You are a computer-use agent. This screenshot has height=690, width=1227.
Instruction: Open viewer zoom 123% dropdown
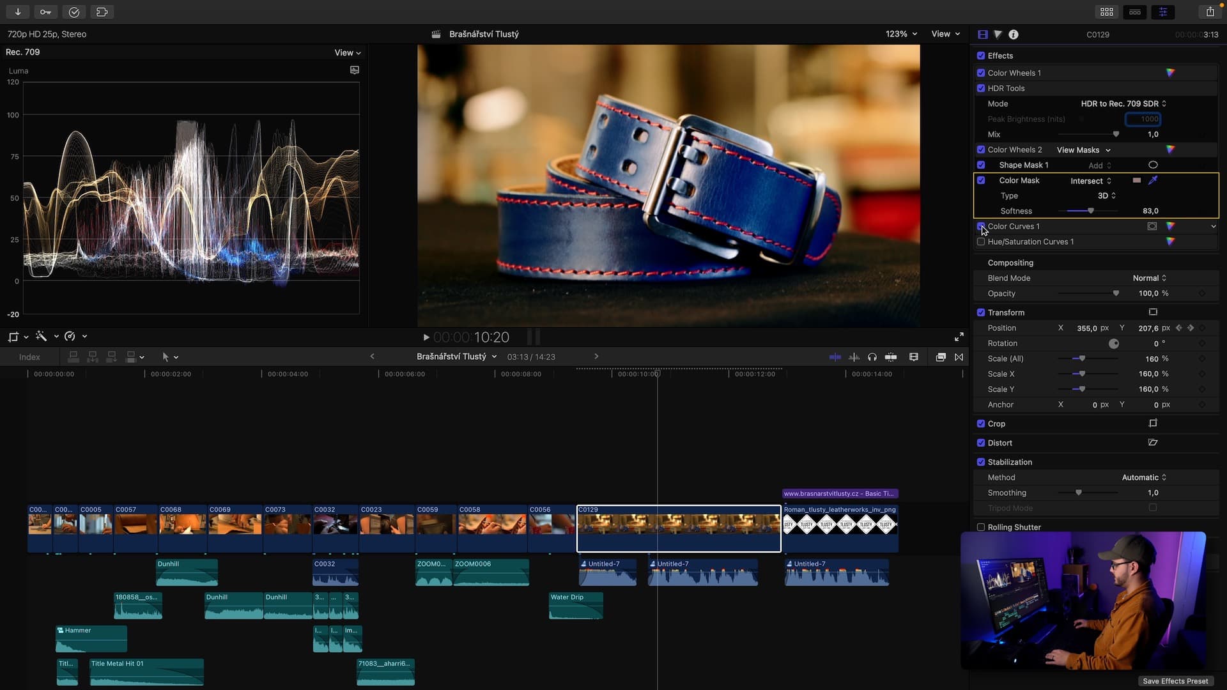coord(901,34)
